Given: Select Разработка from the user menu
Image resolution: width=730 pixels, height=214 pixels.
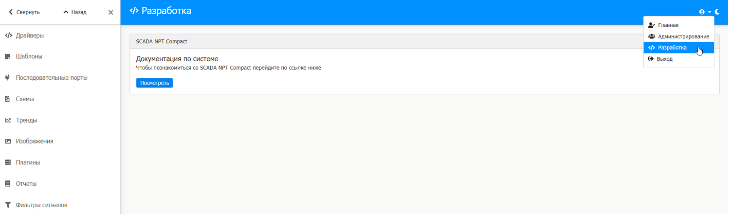Looking at the screenshot, I should (x=678, y=48).
